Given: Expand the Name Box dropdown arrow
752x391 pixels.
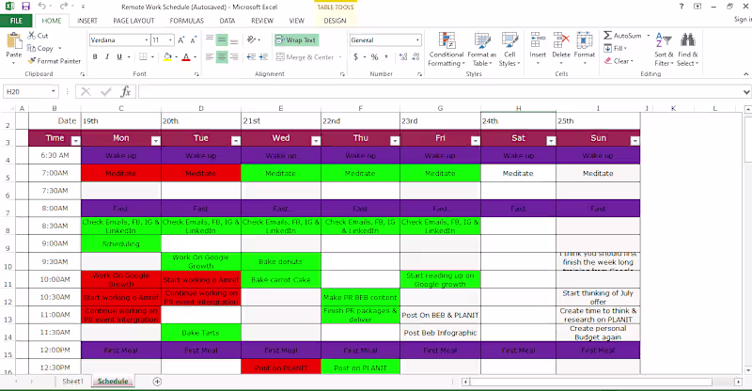Looking at the screenshot, I should click(54, 91).
